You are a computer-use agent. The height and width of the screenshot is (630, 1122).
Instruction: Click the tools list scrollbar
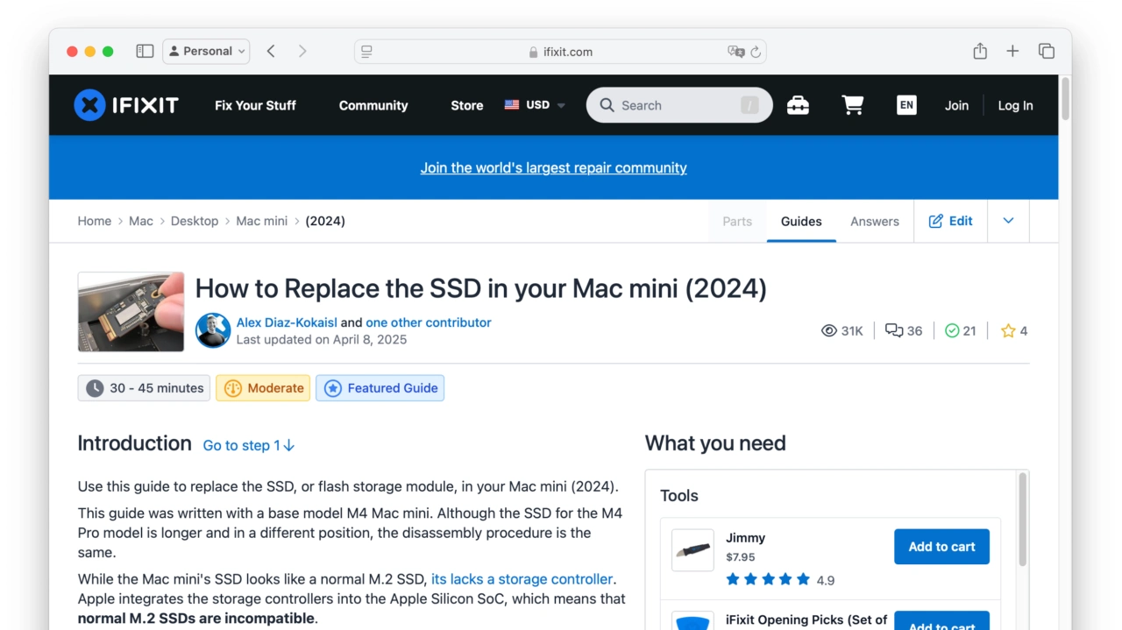1022,521
